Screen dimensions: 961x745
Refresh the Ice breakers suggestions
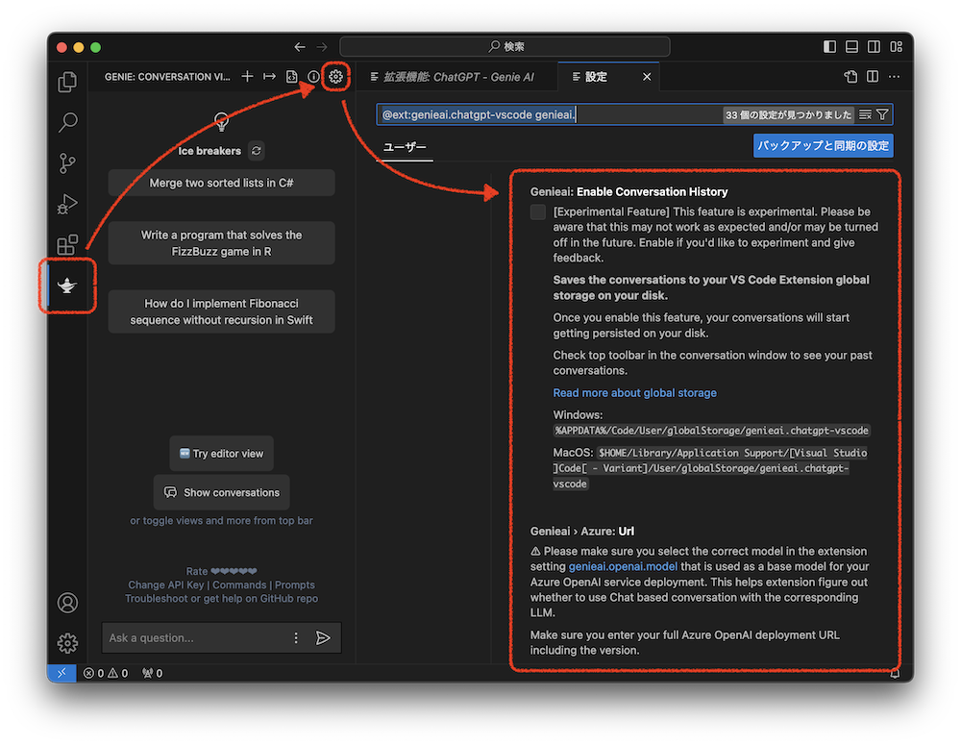click(257, 151)
